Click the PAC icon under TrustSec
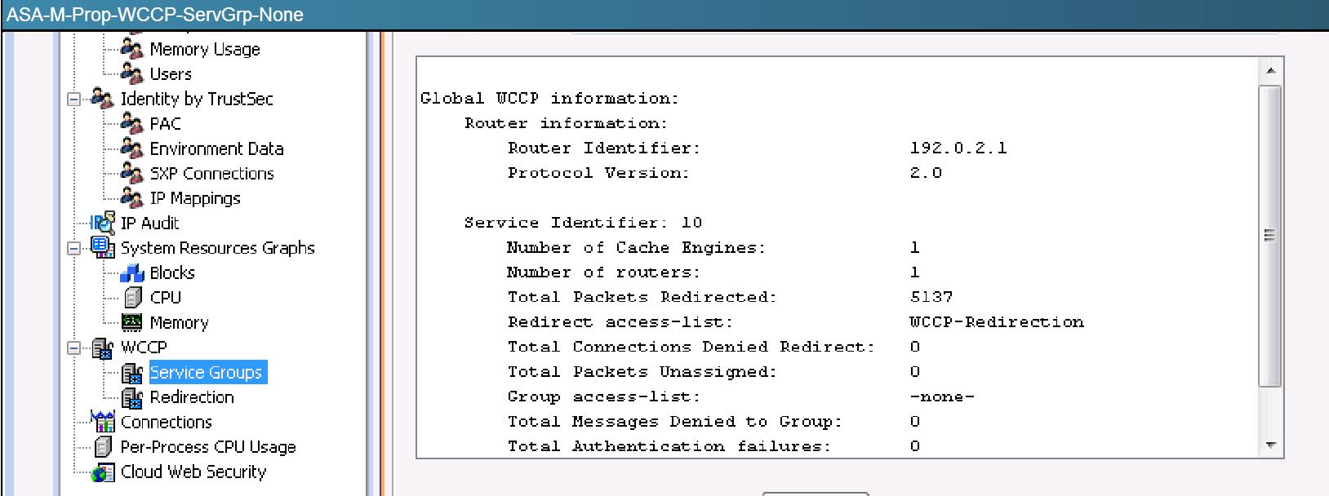1329x496 pixels. point(131,123)
